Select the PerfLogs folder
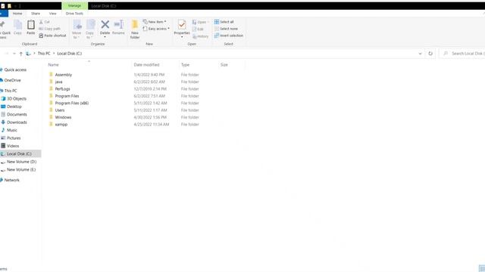Screen dimensions: 485x272 [62, 89]
